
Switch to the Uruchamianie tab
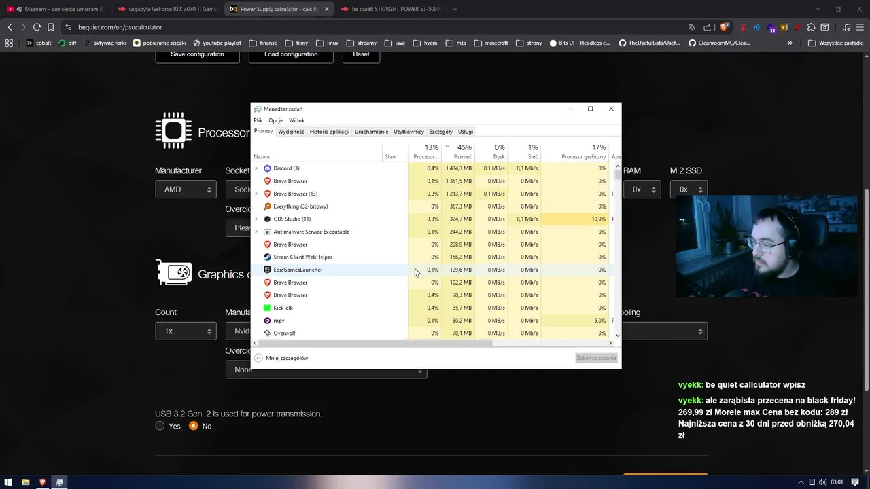click(372, 132)
